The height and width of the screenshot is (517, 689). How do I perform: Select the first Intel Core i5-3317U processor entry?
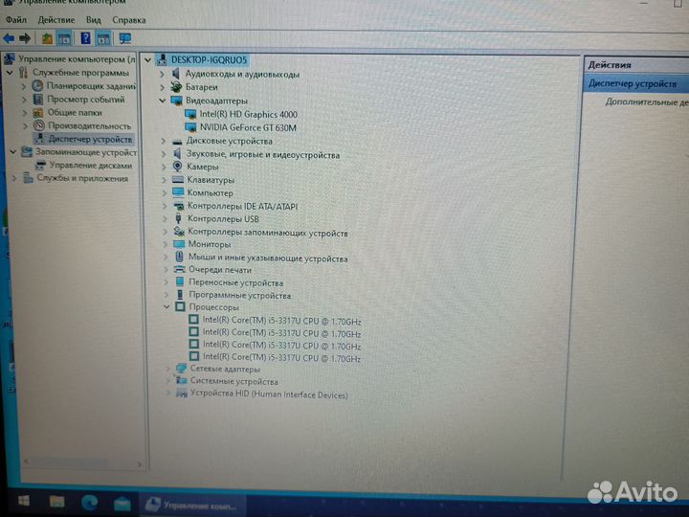[281, 321]
